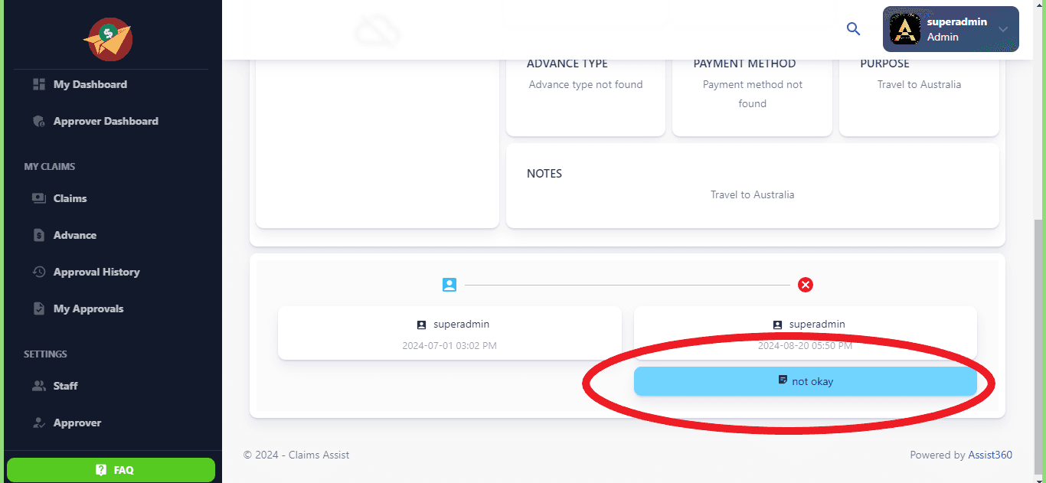Image resolution: width=1046 pixels, height=483 pixels.
Task: Click the "not okay" rejection note
Action: coord(805,381)
